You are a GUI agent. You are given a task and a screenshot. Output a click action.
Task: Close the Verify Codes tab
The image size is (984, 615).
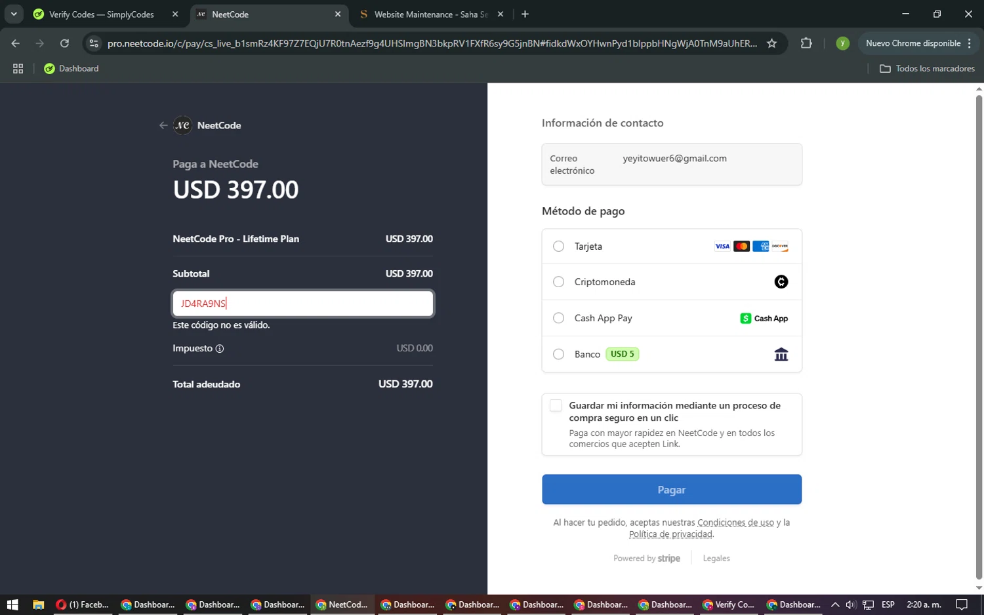click(x=175, y=14)
